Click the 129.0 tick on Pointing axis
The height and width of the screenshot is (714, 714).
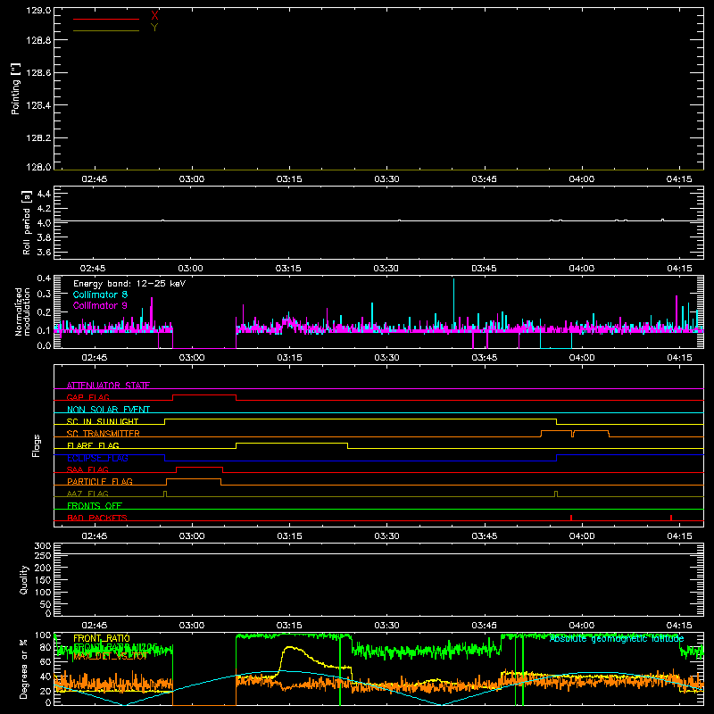38,10
